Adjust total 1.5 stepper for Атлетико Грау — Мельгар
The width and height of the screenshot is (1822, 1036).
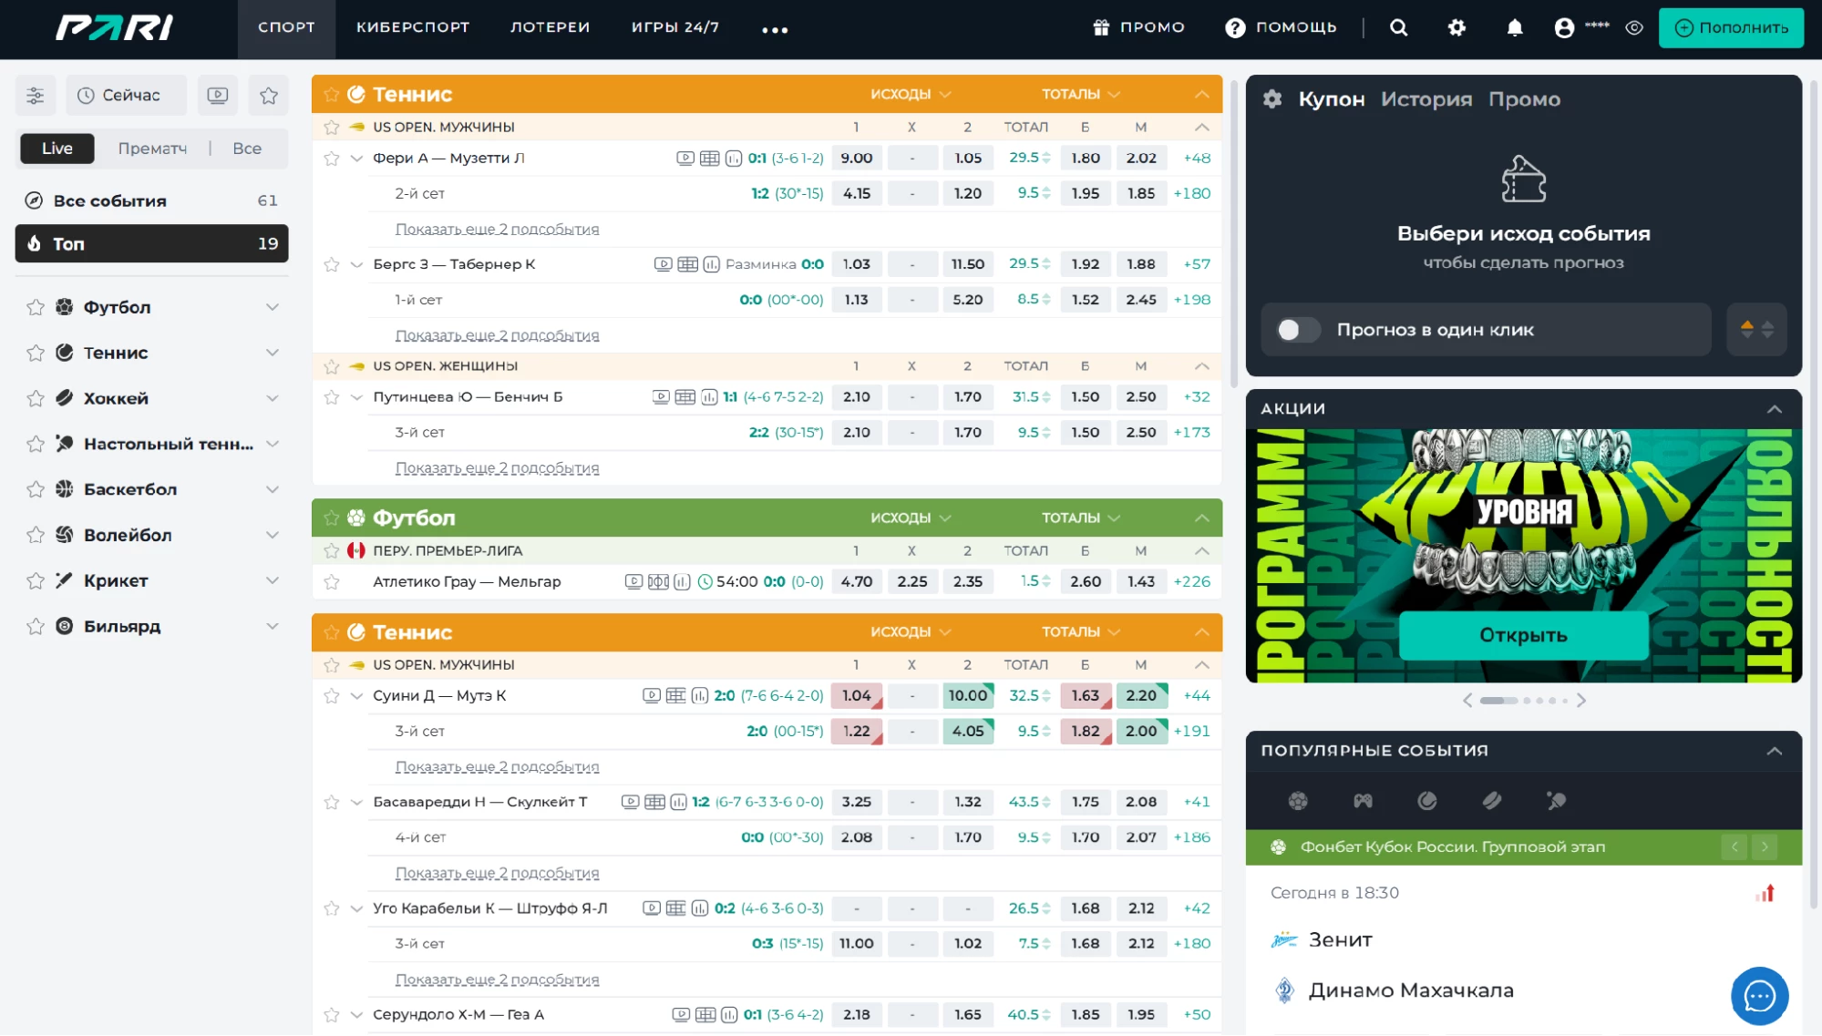click(1046, 581)
